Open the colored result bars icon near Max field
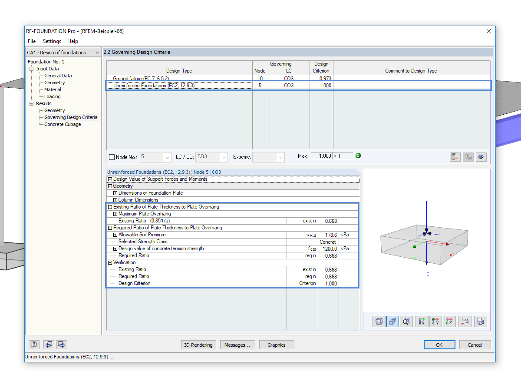521x391 pixels. (455, 156)
